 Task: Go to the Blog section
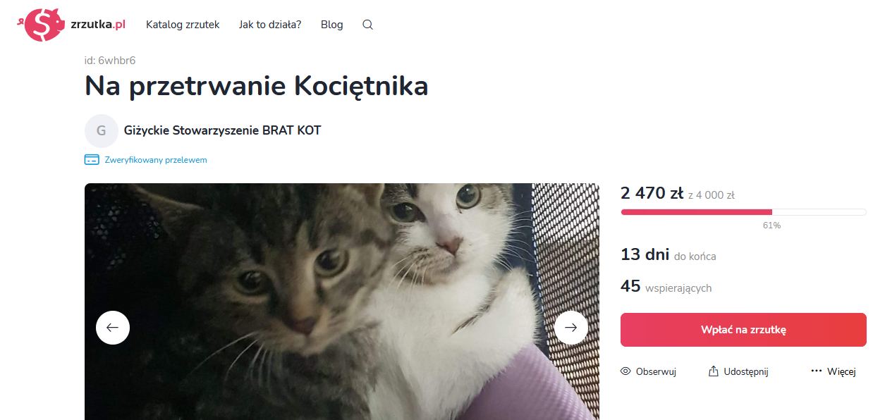332,25
